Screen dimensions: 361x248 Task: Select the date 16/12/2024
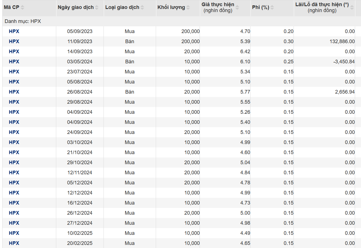pyautogui.click(x=80, y=203)
